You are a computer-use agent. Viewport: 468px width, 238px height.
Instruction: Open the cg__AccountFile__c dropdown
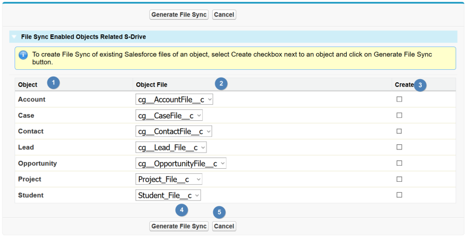click(174, 99)
